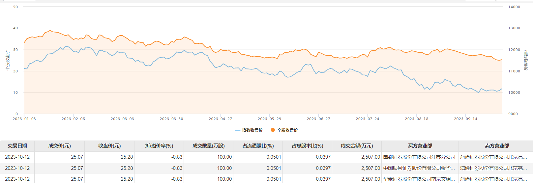Click date 2023-10-12 in 中国银河证券 row
The width and height of the screenshot is (533, 183).
(17, 168)
